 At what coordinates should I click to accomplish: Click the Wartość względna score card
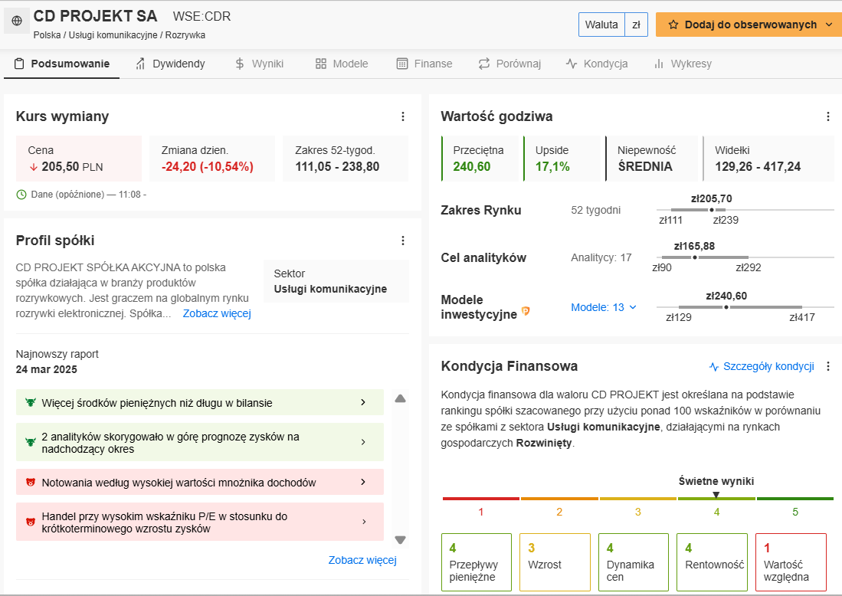coord(791,562)
